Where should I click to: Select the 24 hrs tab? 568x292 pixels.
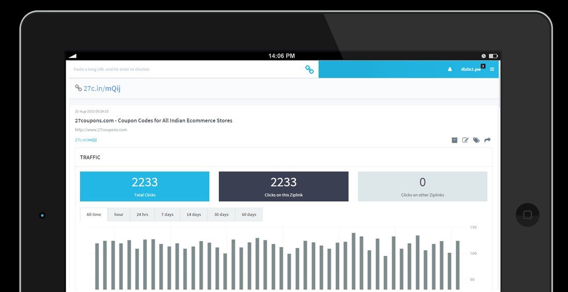143,215
